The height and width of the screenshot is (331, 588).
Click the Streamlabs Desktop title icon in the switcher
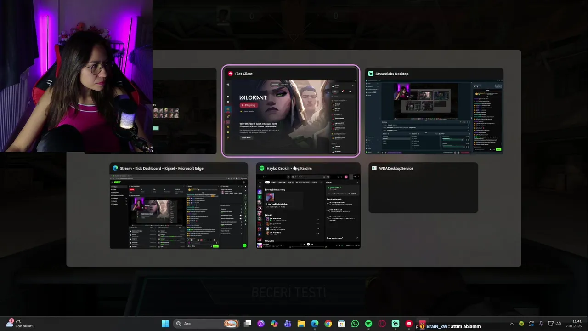371,74
